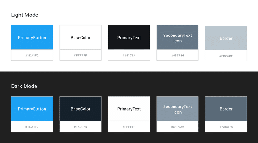Screen dimensions: 258x143
Task: Click the #5A6A78 hex value
Action: click(x=226, y=127)
